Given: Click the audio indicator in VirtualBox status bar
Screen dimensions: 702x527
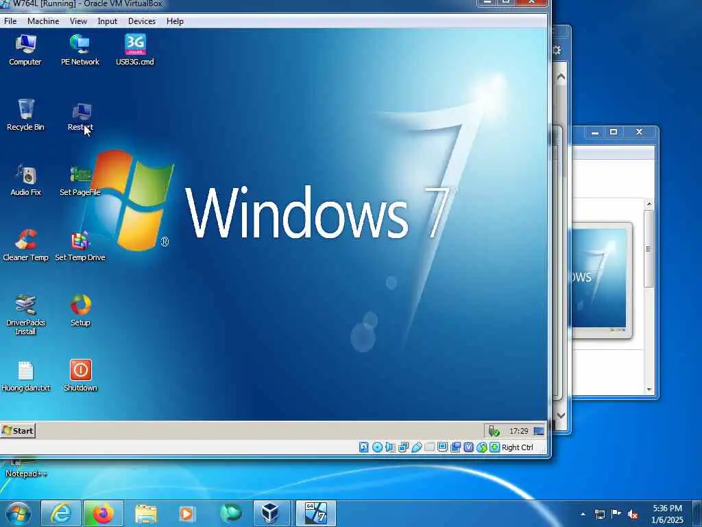Looking at the screenshot, I should (x=390, y=447).
